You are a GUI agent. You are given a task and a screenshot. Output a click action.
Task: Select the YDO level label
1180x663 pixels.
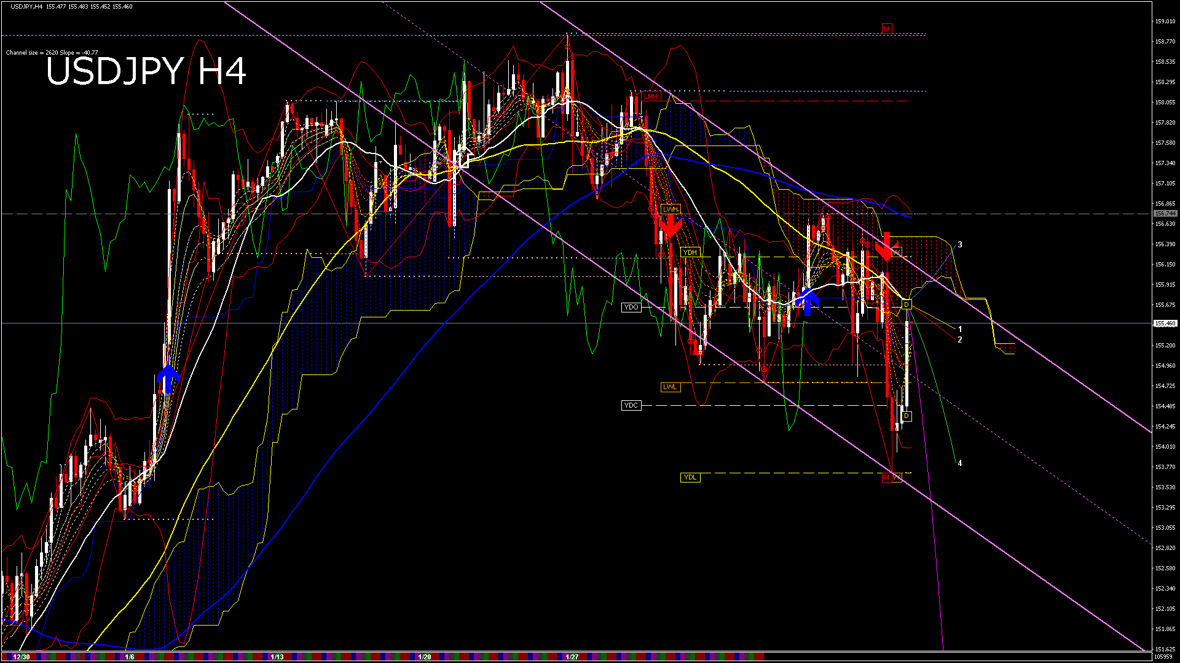click(x=631, y=307)
